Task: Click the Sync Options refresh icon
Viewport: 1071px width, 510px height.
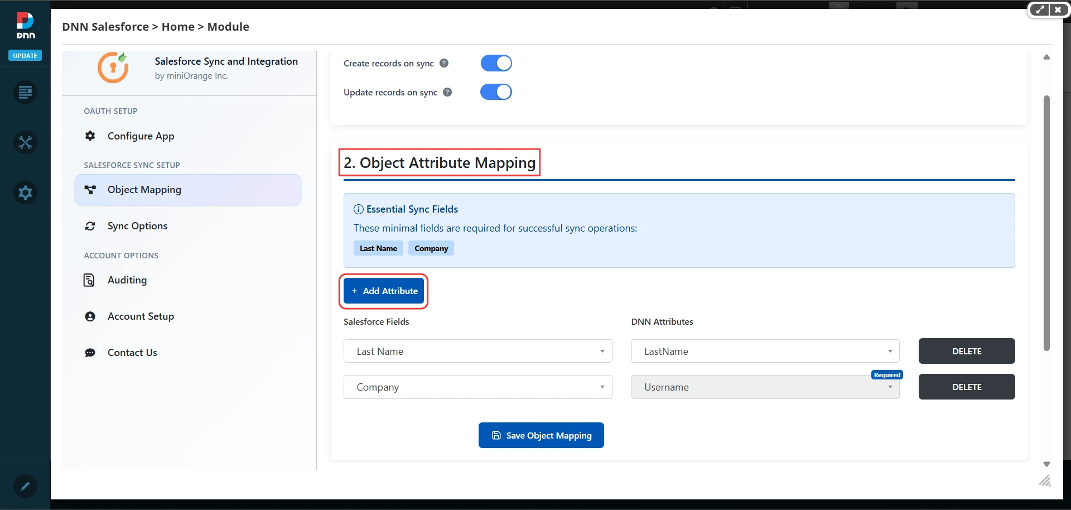Action: click(90, 226)
